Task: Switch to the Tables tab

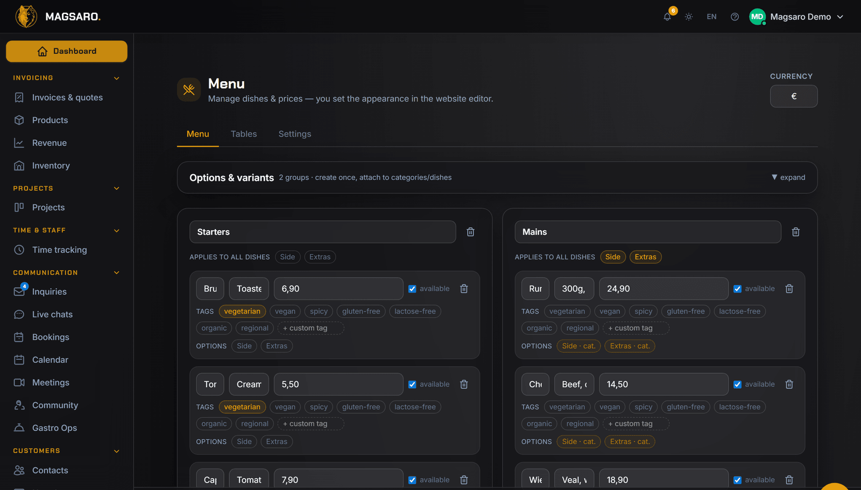Action: [244, 134]
